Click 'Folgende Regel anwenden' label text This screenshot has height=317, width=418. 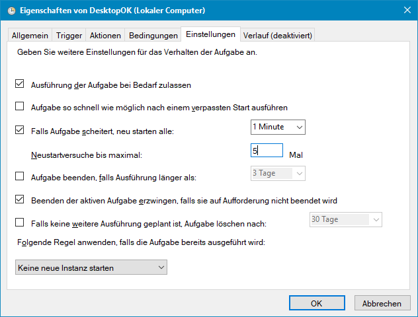141,242
